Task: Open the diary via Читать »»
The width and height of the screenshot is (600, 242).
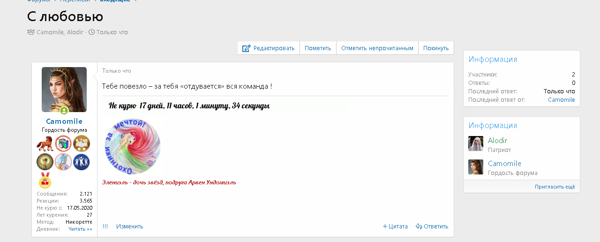Action: tap(80, 229)
